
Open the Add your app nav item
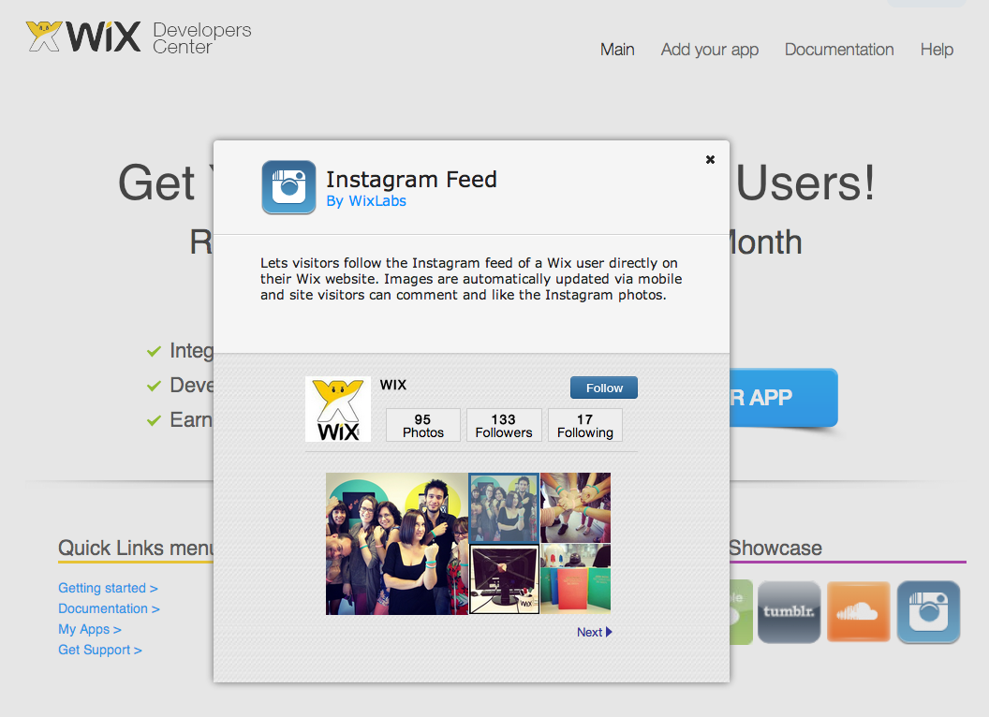click(x=710, y=50)
